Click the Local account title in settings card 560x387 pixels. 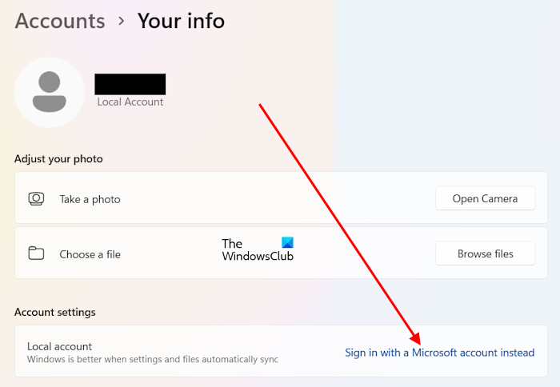pos(59,346)
